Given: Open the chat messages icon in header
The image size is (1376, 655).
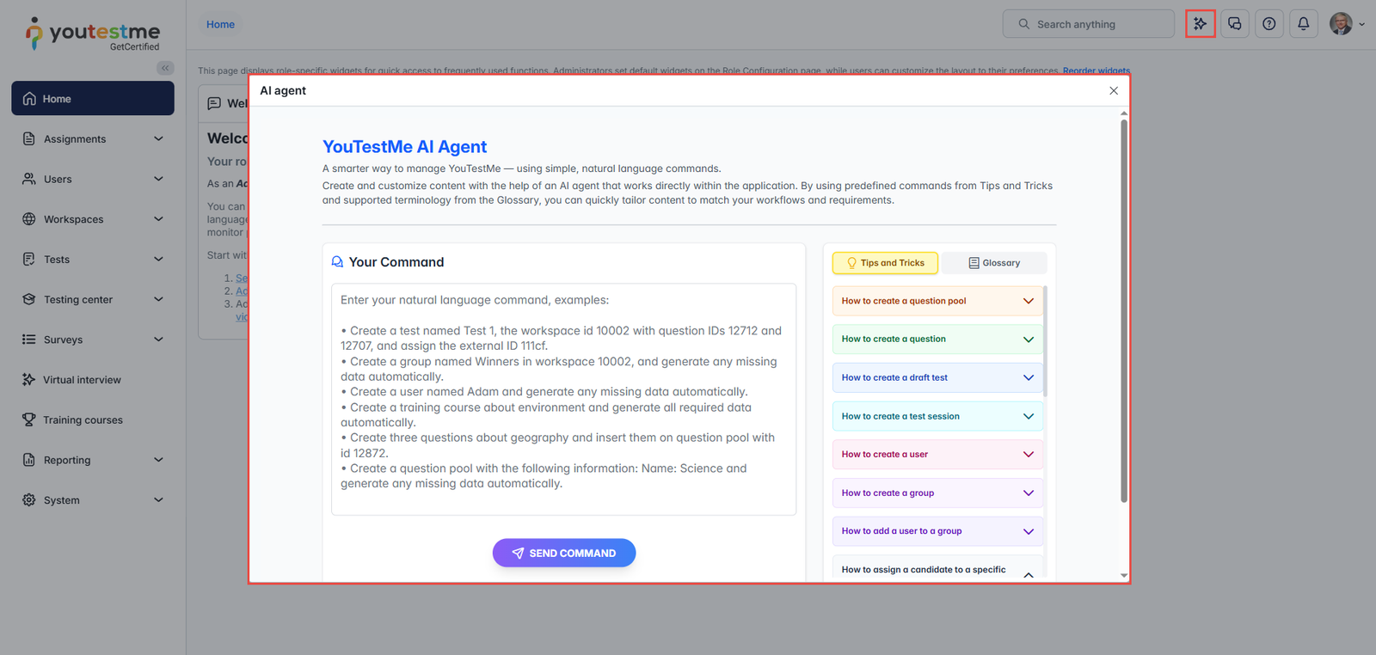Looking at the screenshot, I should coord(1235,24).
